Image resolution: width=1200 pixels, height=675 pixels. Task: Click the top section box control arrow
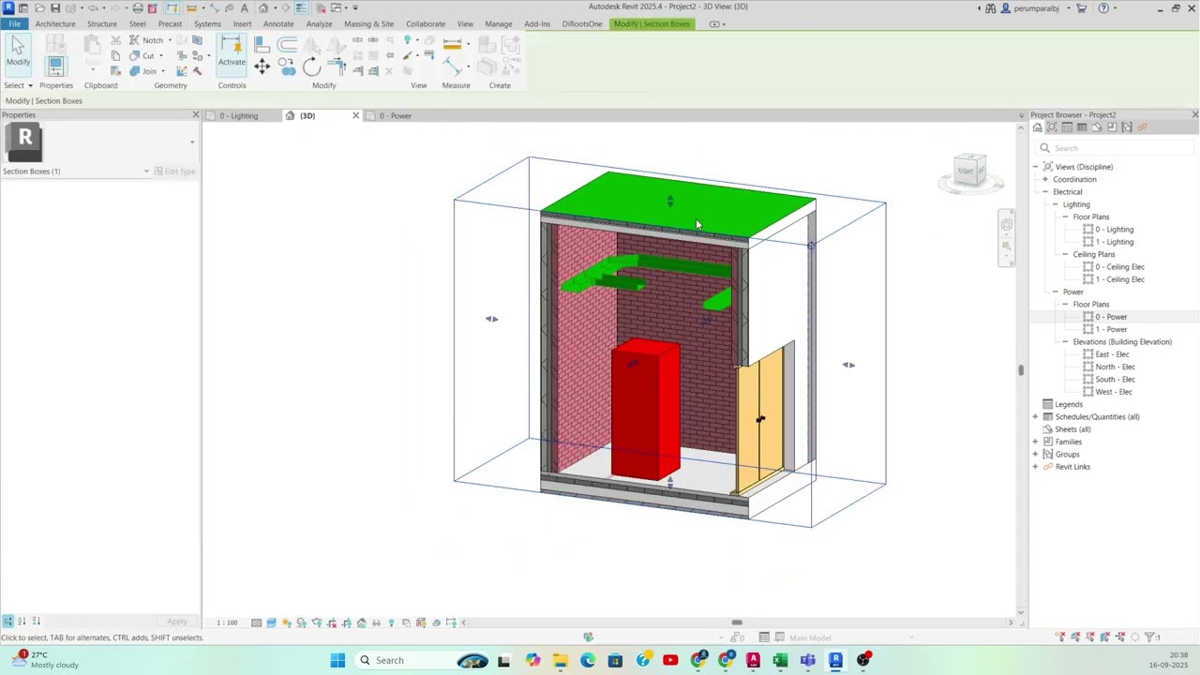pos(669,201)
